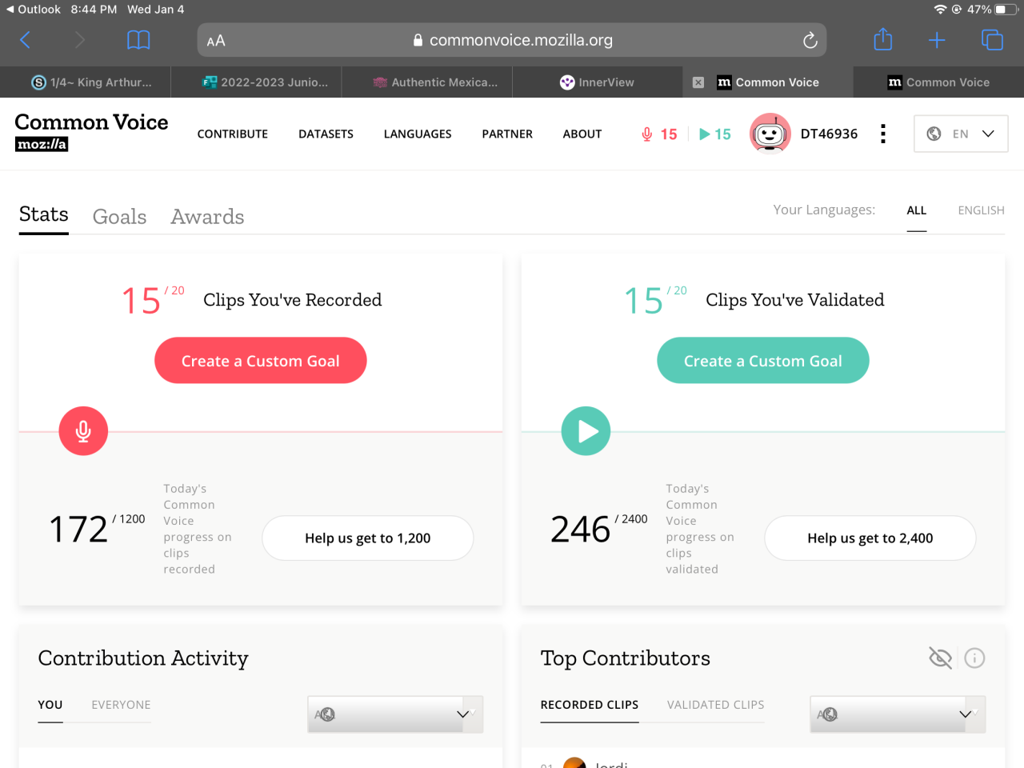Open the CONTRIBUTE menu
Image resolution: width=1024 pixels, height=768 pixels.
click(x=233, y=134)
